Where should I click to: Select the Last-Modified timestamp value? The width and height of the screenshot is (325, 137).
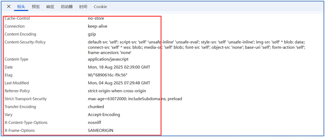point(119,83)
